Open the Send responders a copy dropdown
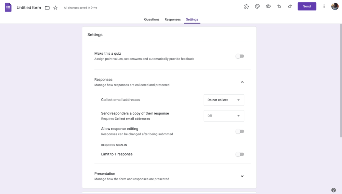 [x=224, y=116]
